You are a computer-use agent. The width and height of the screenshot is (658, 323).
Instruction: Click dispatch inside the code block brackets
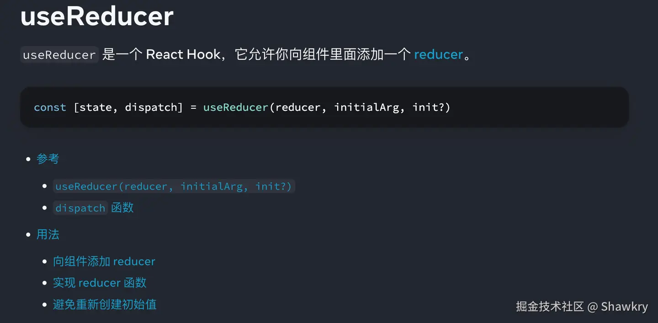tap(151, 107)
